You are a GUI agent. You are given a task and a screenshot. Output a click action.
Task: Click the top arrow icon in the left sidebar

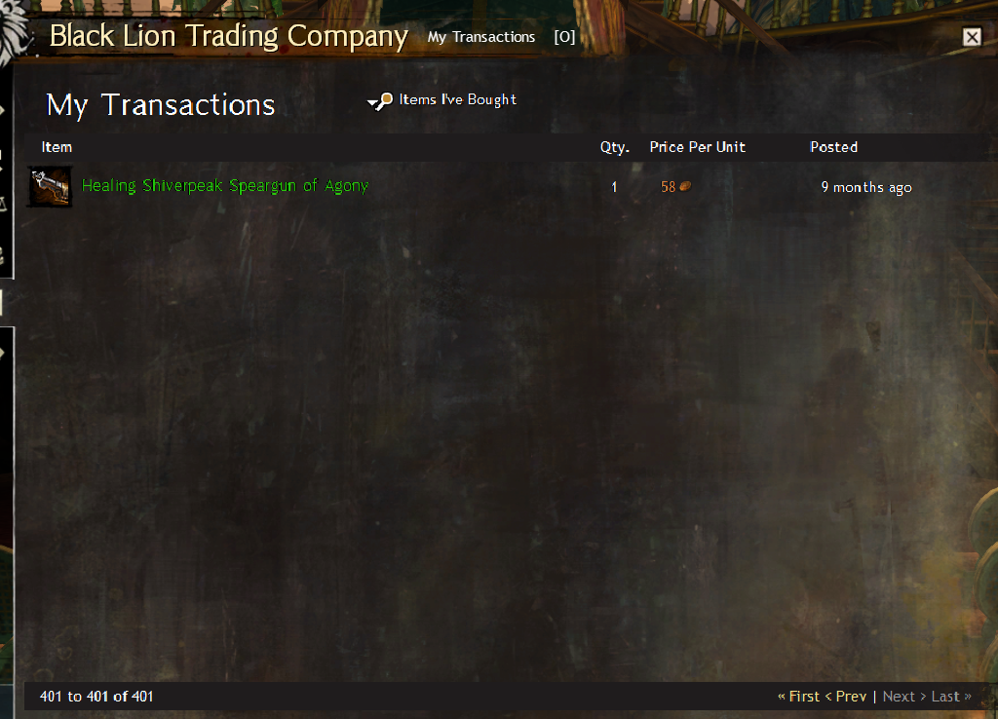(x=3, y=111)
